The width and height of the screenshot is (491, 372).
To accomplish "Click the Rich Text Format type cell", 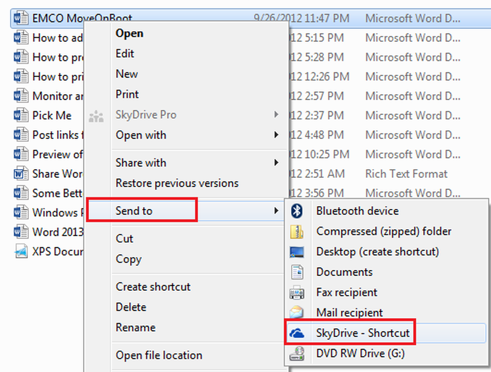I will click(407, 173).
